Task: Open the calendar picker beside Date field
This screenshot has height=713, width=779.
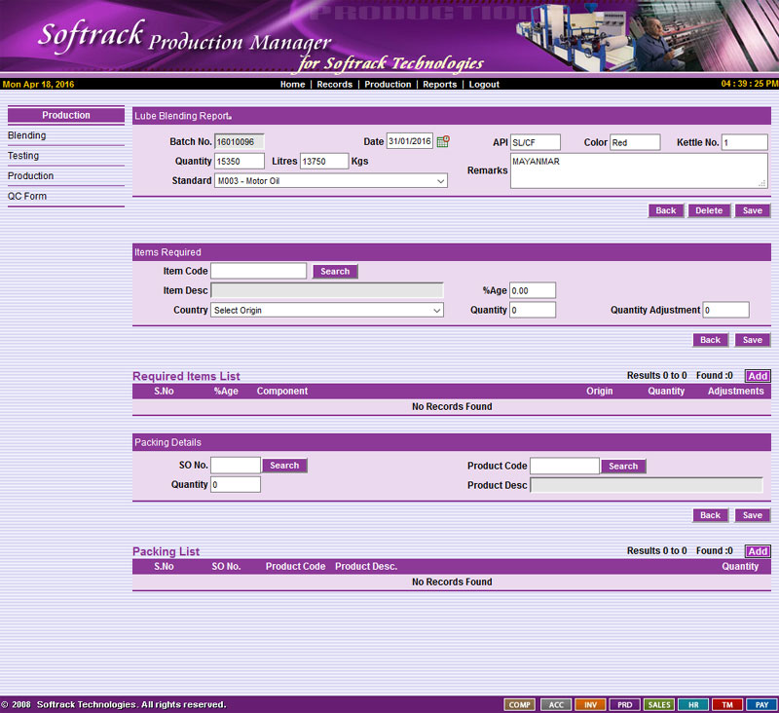Action: [x=443, y=142]
